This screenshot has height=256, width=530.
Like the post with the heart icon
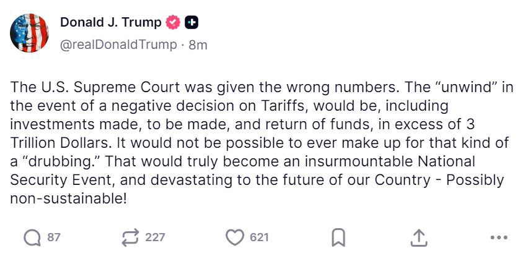pos(235,237)
